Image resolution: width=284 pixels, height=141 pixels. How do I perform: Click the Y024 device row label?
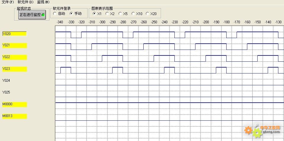7,81
